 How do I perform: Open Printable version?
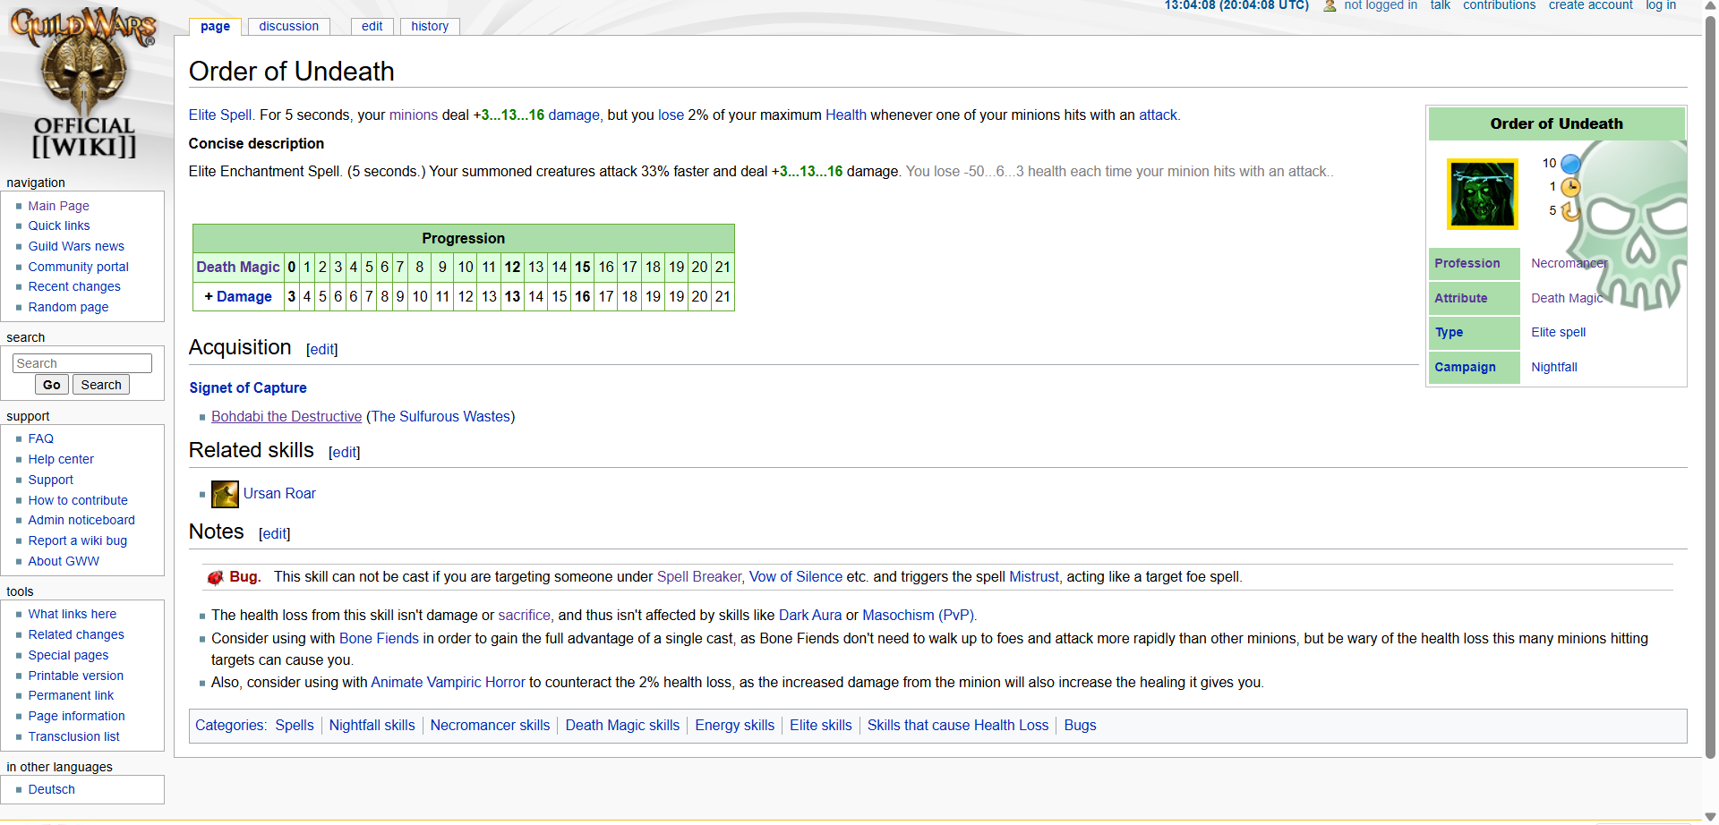pyautogui.click(x=75, y=676)
